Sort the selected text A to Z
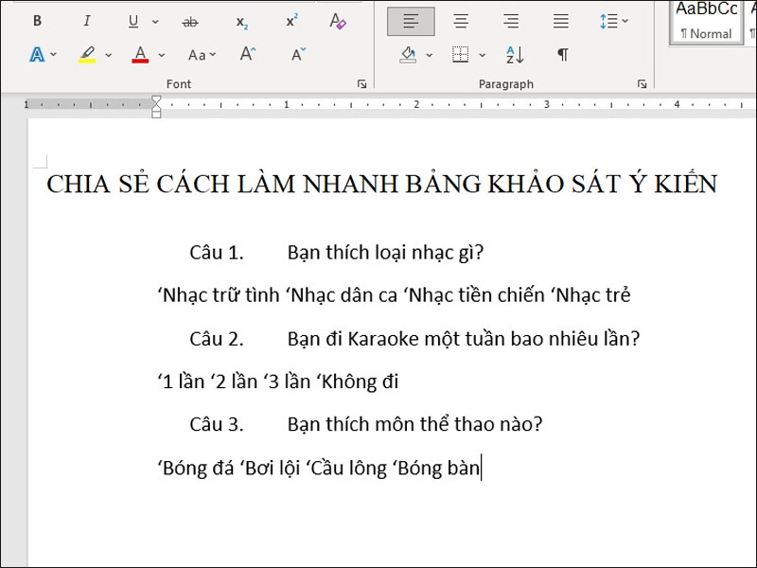 (x=515, y=55)
